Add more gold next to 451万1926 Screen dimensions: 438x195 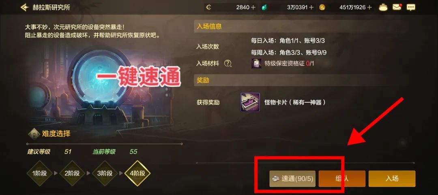click(x=369, y=8)
